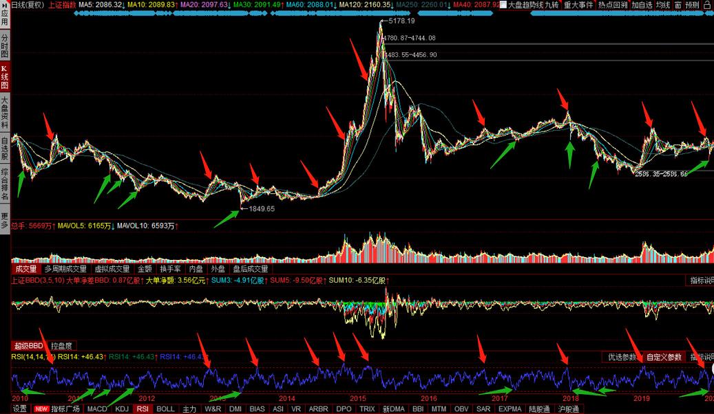Switch to the 控盘度 tab
This screenshot has width=714, height=414.
[x=61, y=346]
